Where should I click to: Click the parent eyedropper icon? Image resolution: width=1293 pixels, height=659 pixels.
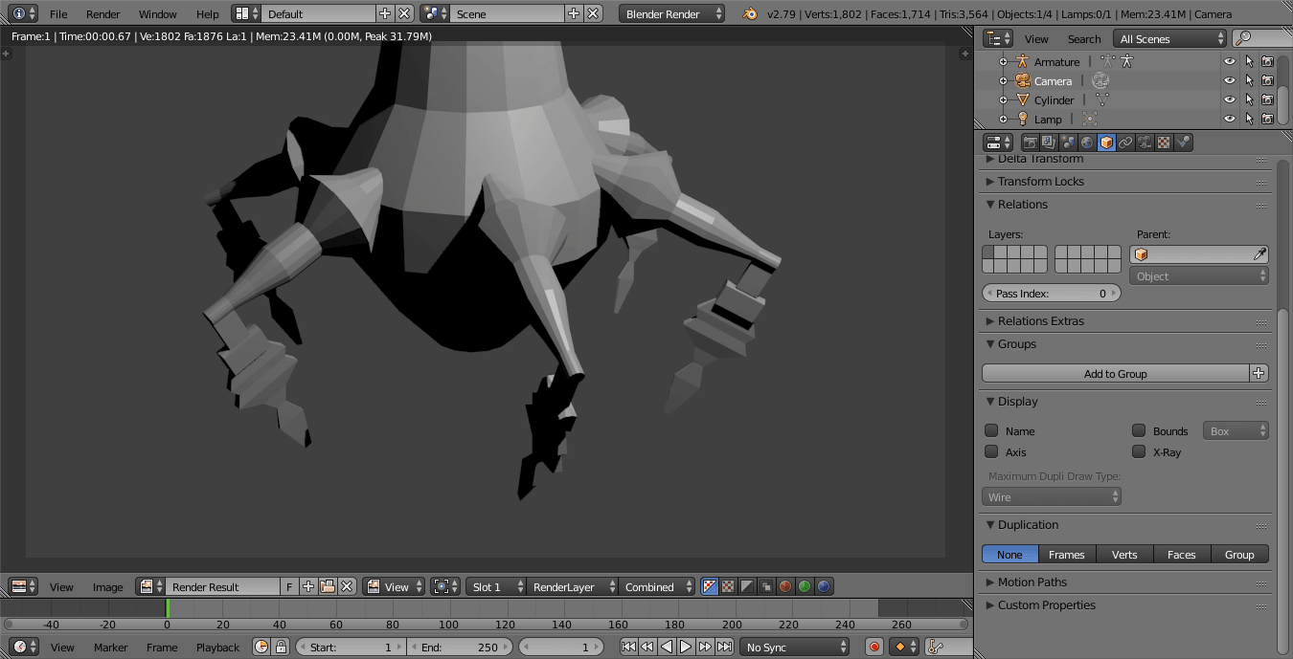(x=1259, y=254)
